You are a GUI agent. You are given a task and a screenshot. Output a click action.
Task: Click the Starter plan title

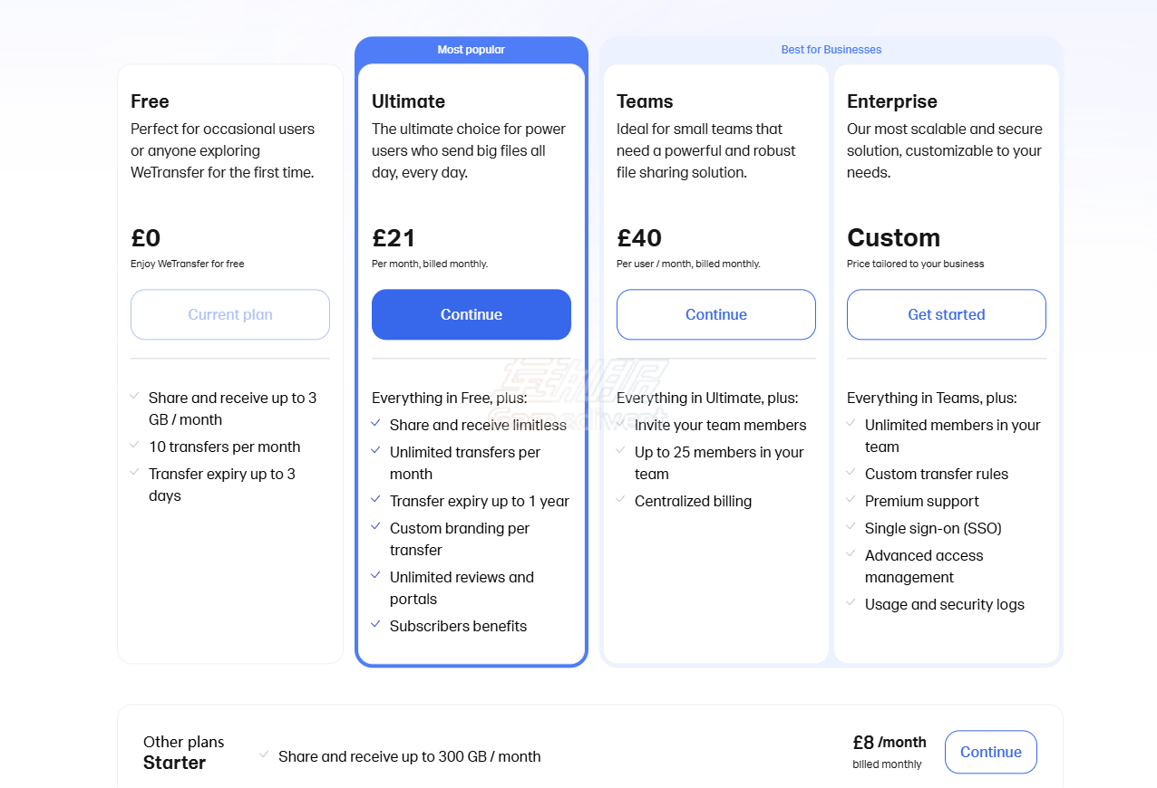pos(174,763)
